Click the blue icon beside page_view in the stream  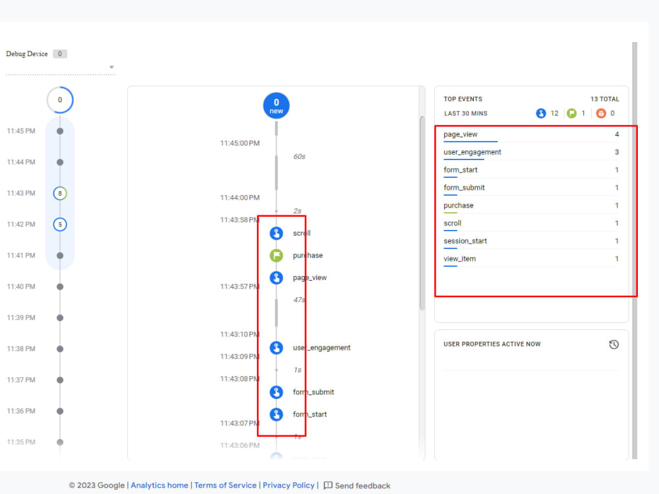pyautogui.click(x=275, y=277)
